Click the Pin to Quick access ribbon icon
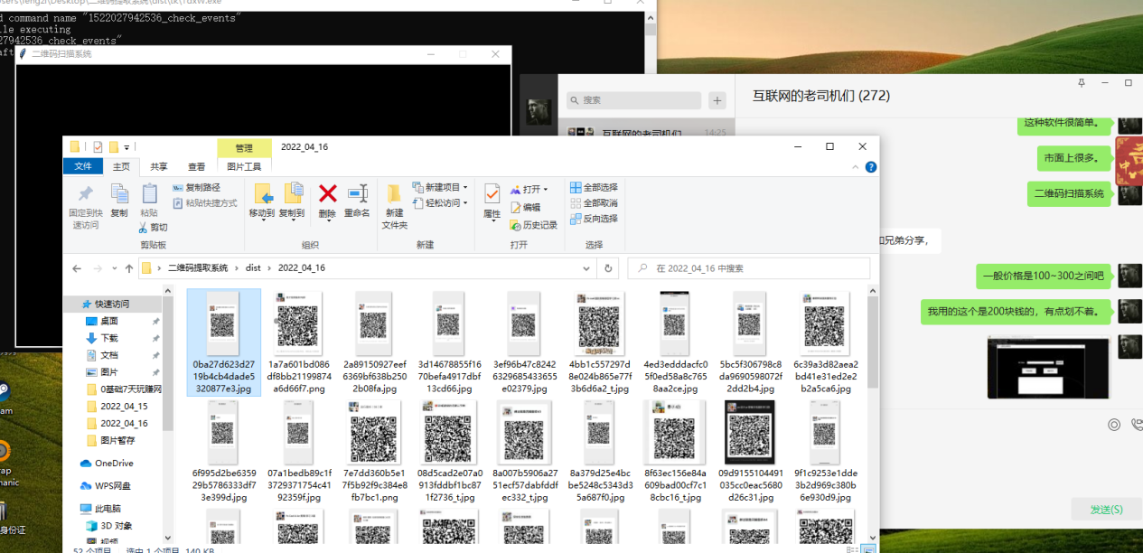 [85, 194]
